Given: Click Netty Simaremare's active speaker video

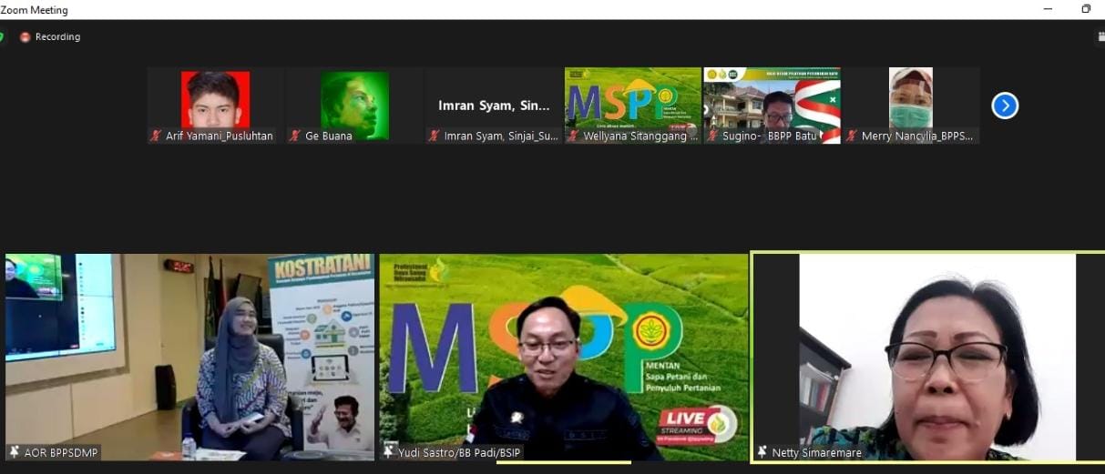Looking at the screenshot, I should point(927,355).
